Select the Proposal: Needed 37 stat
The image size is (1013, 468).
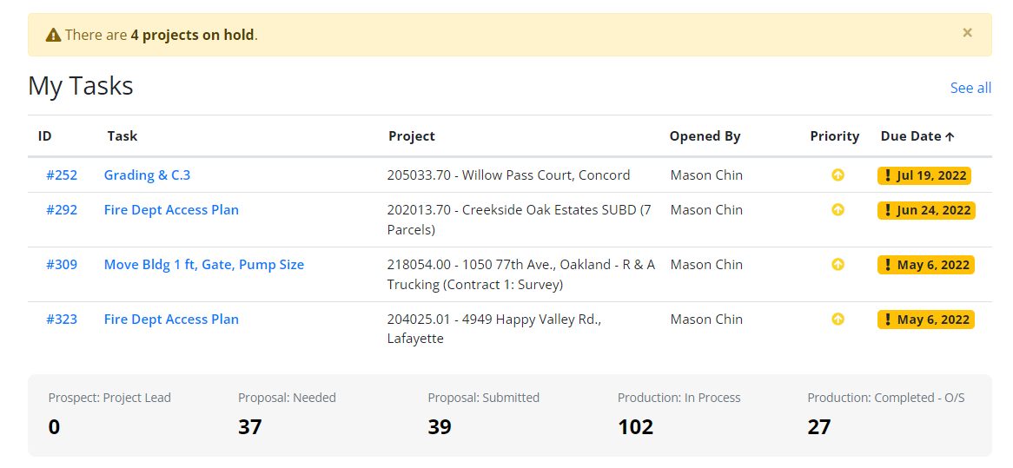pos(287,414)
